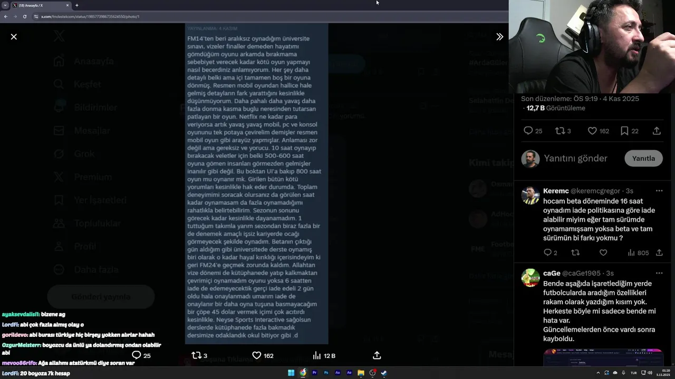Focus the 'Yanıtını gönder' reply field
675x379 pixels.
point(576,158)
